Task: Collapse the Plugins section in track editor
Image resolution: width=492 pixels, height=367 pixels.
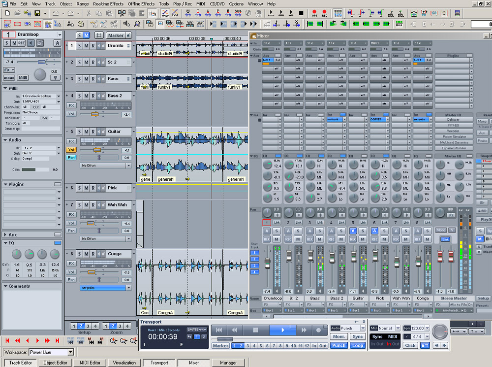Action: (5, 184)
